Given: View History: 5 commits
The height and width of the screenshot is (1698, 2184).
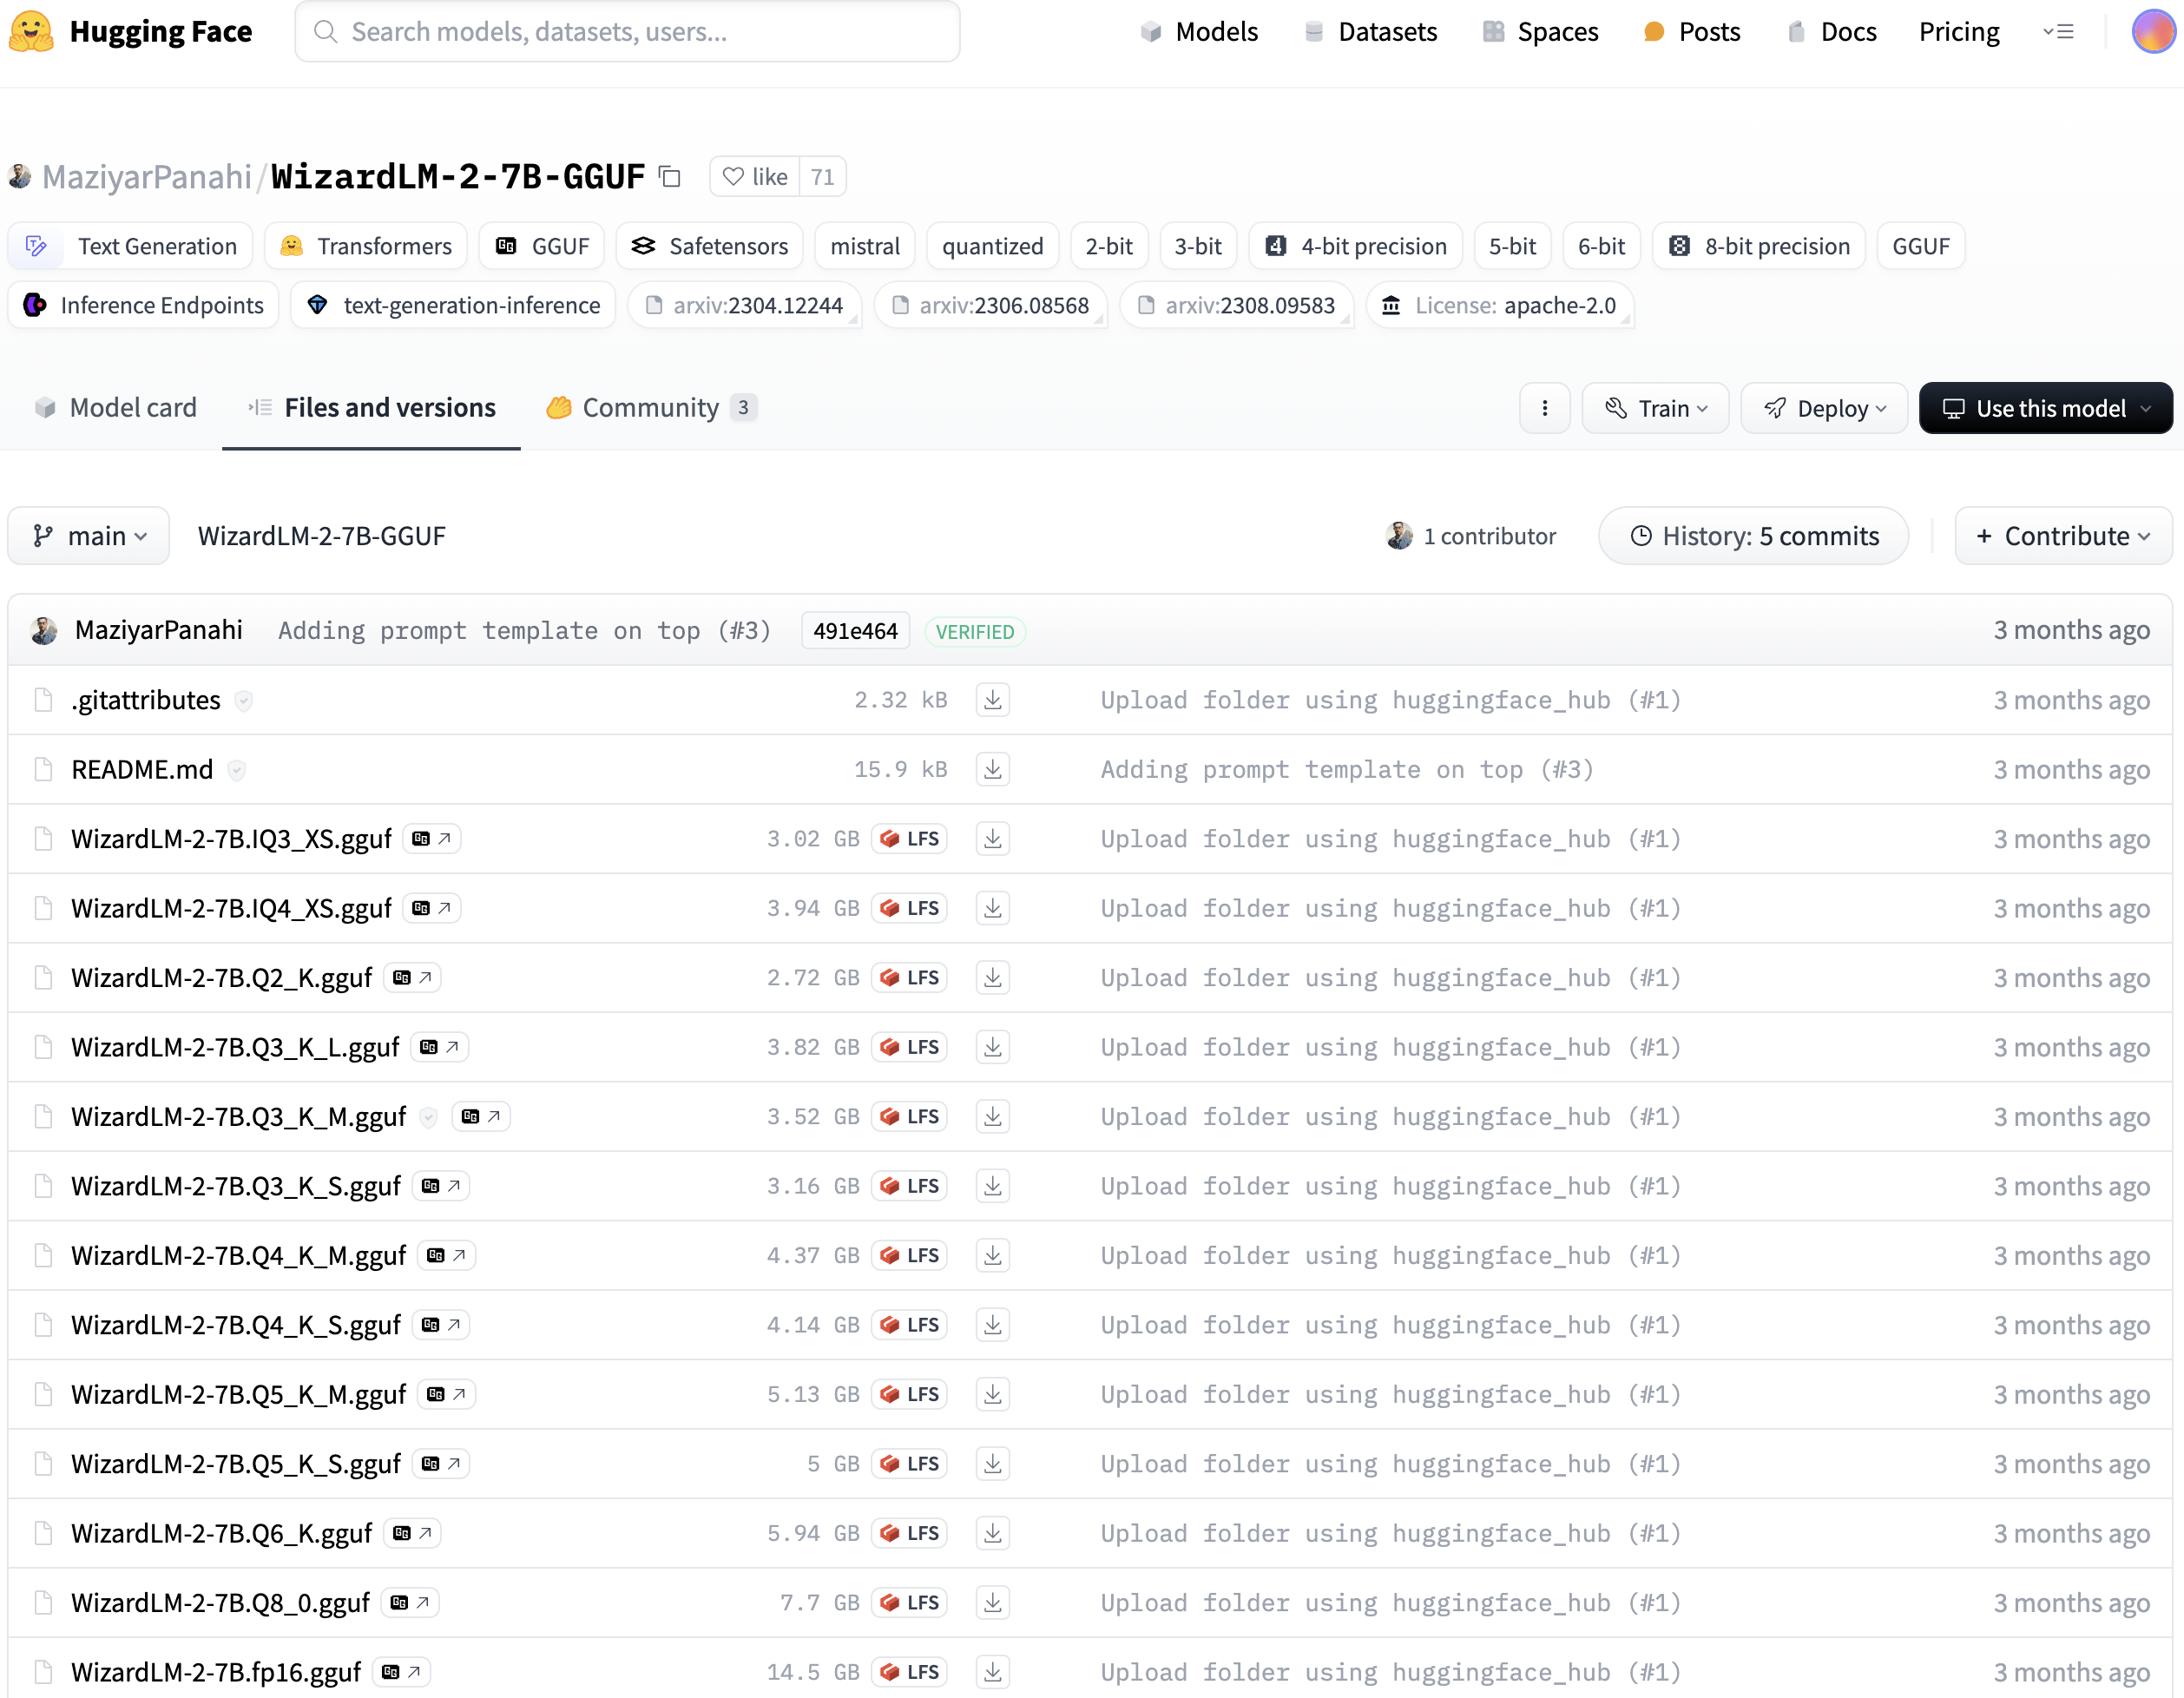Looking at the screenshot, I should click(1753, 536).
